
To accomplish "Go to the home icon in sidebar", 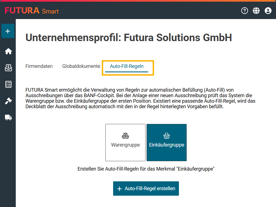I will [x=8, y=51].
